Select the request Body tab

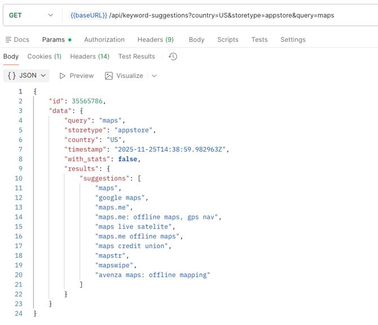[196, 40]
